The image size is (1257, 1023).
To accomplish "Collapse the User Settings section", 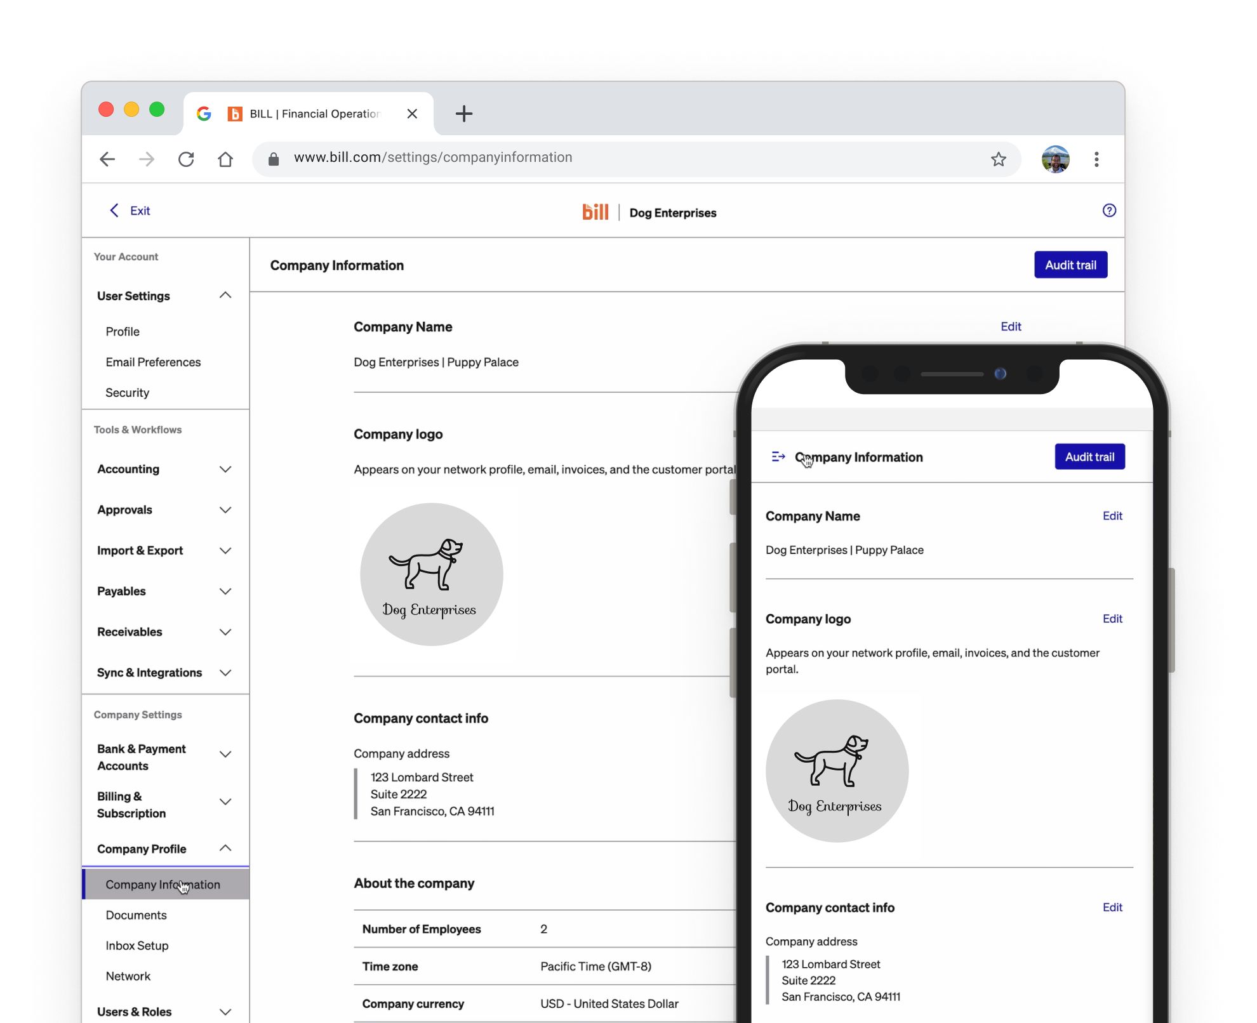I will coord(225,296).
